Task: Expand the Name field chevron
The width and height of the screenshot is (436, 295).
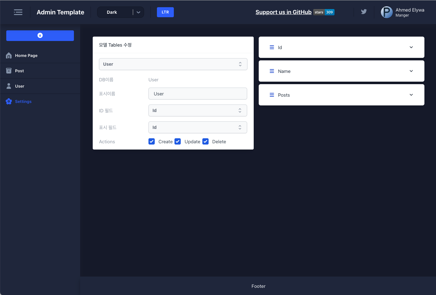Action: click(411, 71)
